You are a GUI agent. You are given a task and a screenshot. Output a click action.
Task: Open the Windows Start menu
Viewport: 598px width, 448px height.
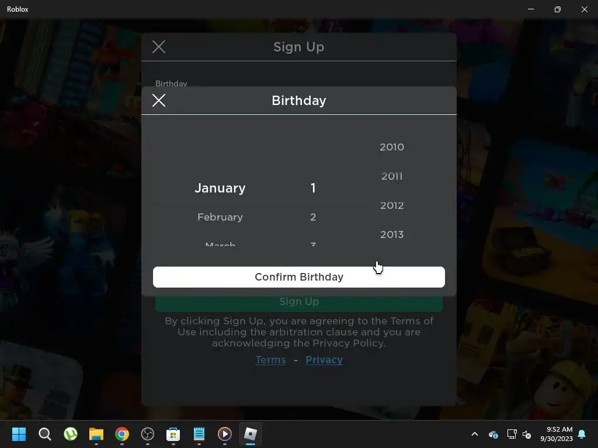(19, 434)
